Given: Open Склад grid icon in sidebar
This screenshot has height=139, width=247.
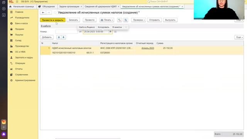Looking at the screenshot, I should tap(11, 41).
